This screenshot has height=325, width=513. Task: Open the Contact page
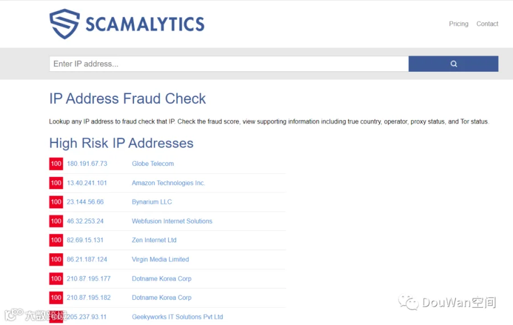click(x=487, y=24)
